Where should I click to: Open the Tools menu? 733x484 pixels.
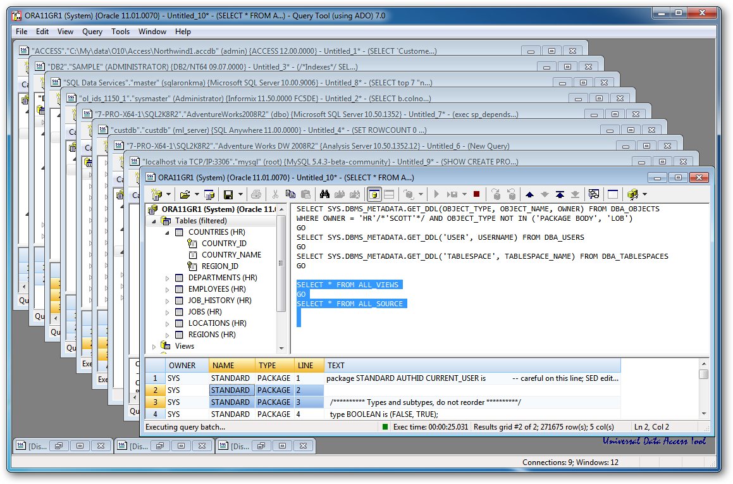[121, 31]
